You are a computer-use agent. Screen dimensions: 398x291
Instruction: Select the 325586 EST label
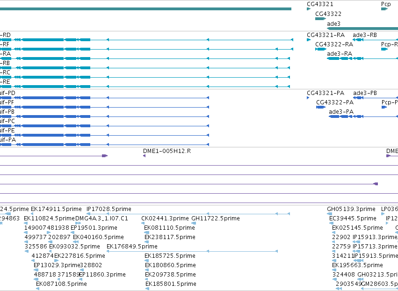click(36, 247)
